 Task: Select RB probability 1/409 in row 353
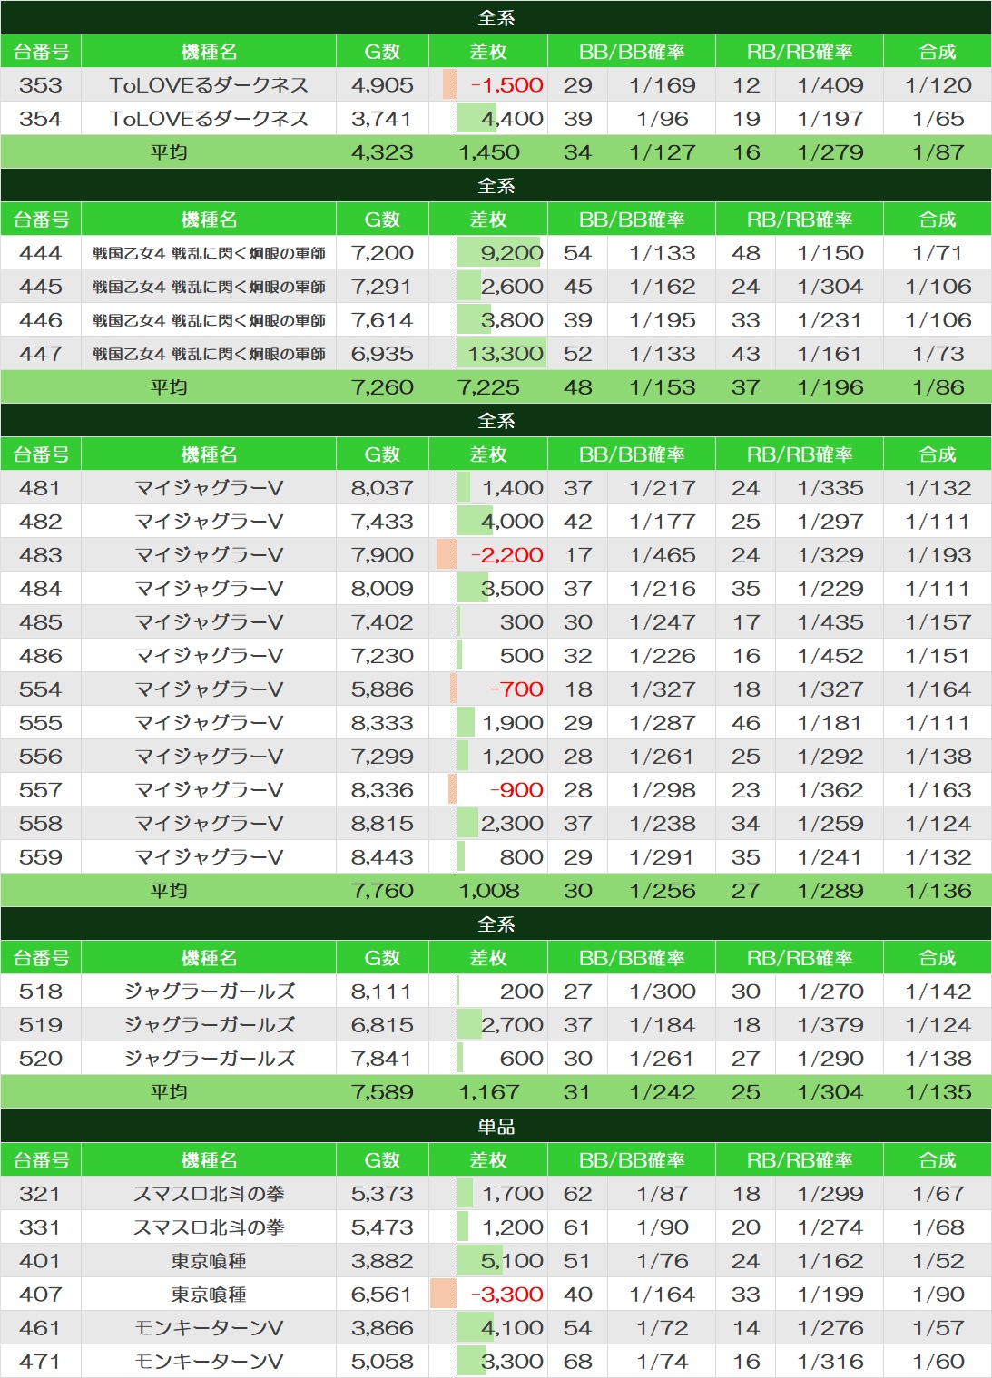[x=830, y=85]
